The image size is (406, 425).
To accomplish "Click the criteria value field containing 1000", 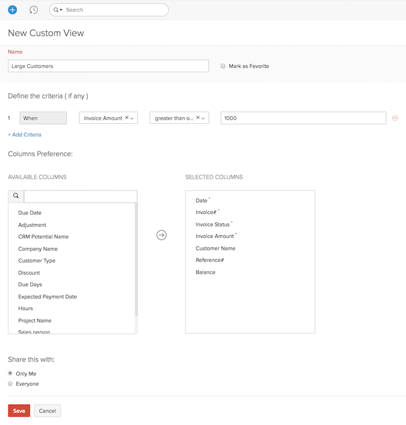I will tap(303, 118).
